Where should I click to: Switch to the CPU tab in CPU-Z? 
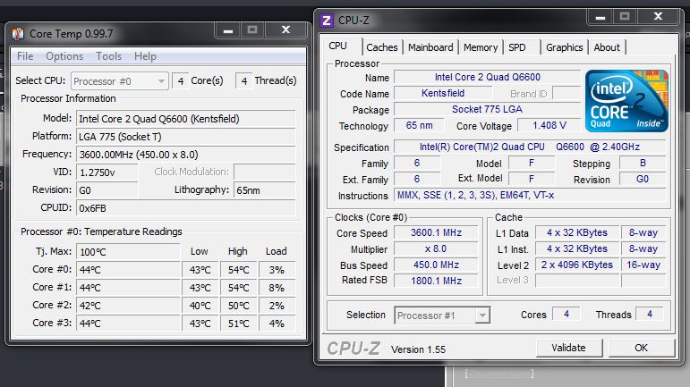pos(338,46)
